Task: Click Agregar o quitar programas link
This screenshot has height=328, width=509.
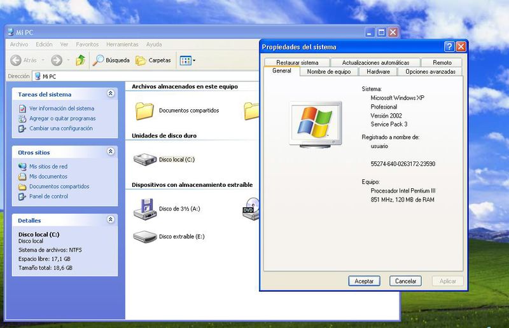Action: [x=62, y=118]
